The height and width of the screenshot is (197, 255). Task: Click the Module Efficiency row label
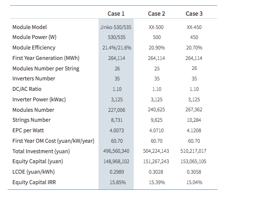pyautogui.click(x=34, y=48)
